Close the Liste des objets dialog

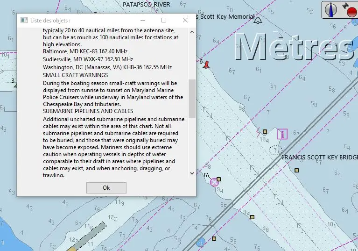[x=185, y=20]
